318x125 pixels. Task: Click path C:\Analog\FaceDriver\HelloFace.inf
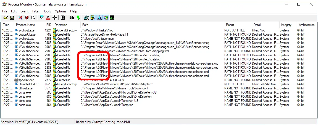pyautogui.click(x=104, y=35)
